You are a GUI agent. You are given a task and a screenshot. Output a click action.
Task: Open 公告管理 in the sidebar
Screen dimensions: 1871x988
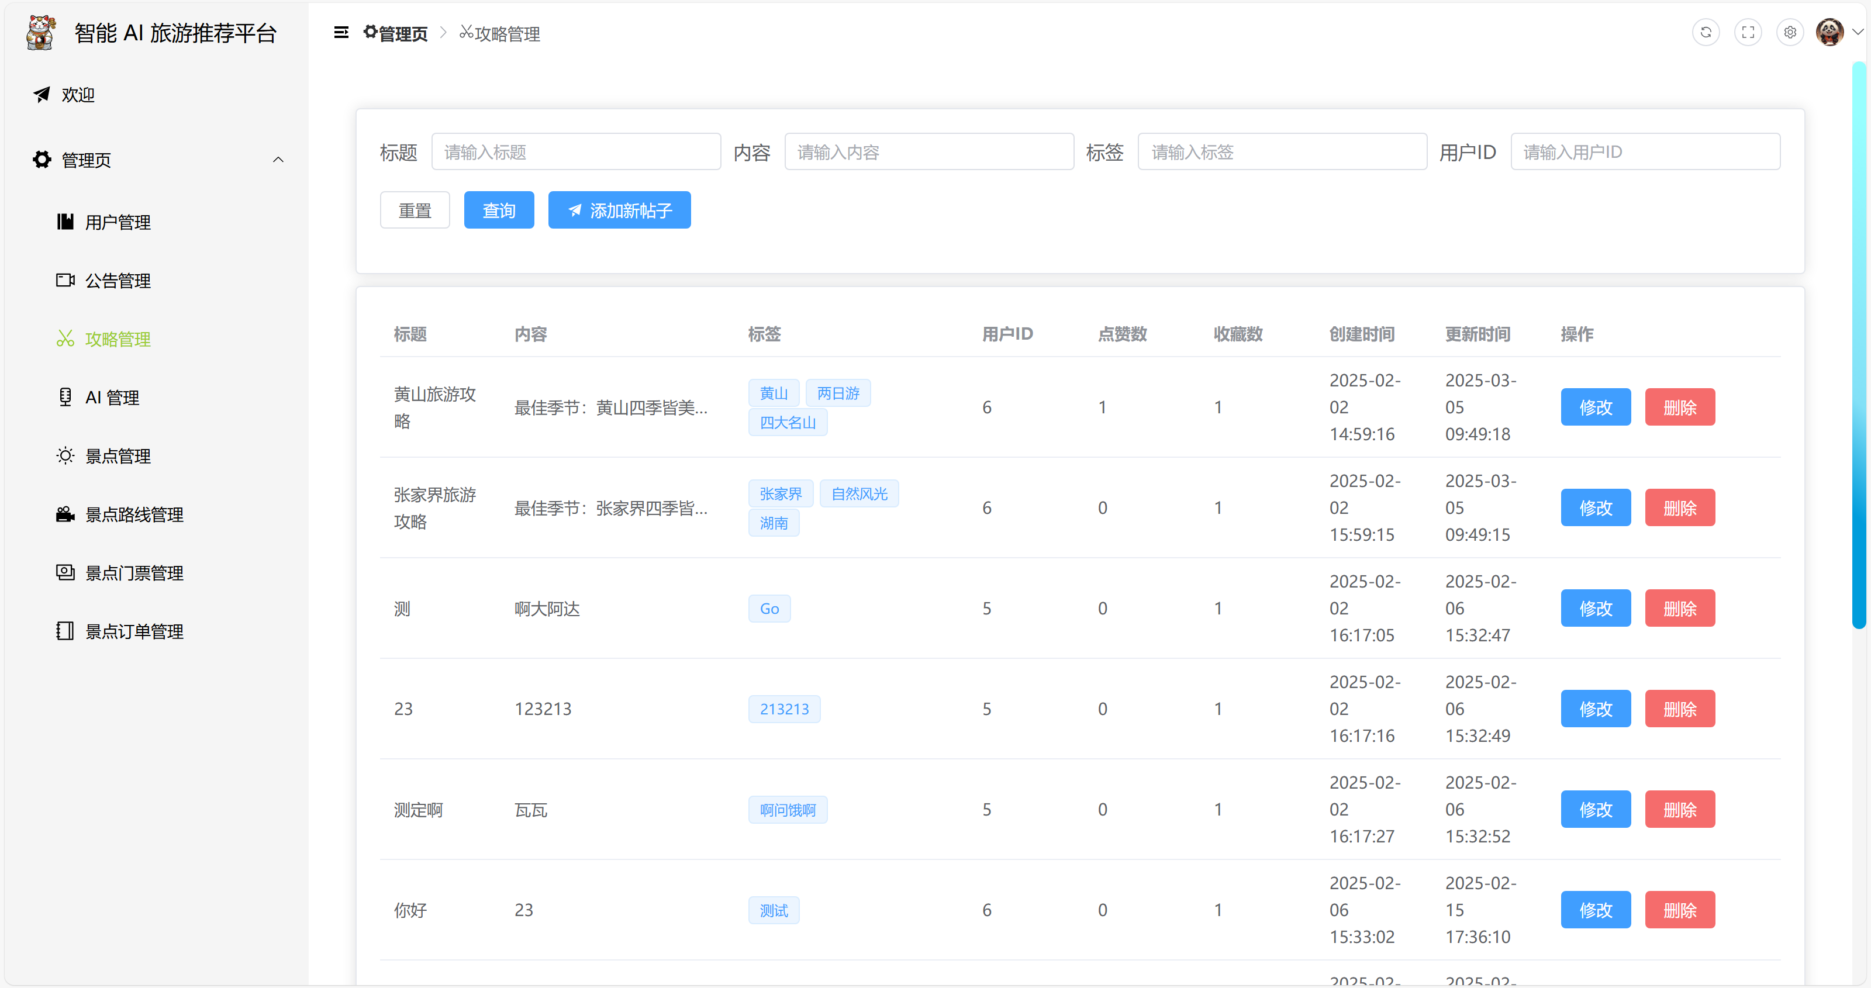click(118, 281)
